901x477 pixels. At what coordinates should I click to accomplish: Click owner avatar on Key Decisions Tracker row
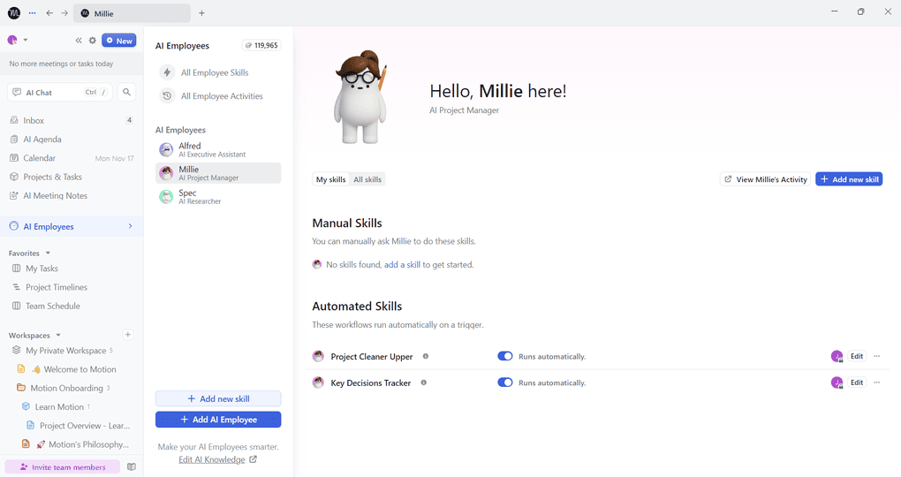pyautogui.click(x=837, y=382)
